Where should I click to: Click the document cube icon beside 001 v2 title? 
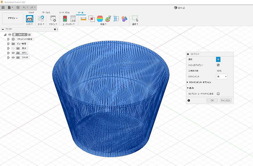pyautogui.click(x=175, y=8)
